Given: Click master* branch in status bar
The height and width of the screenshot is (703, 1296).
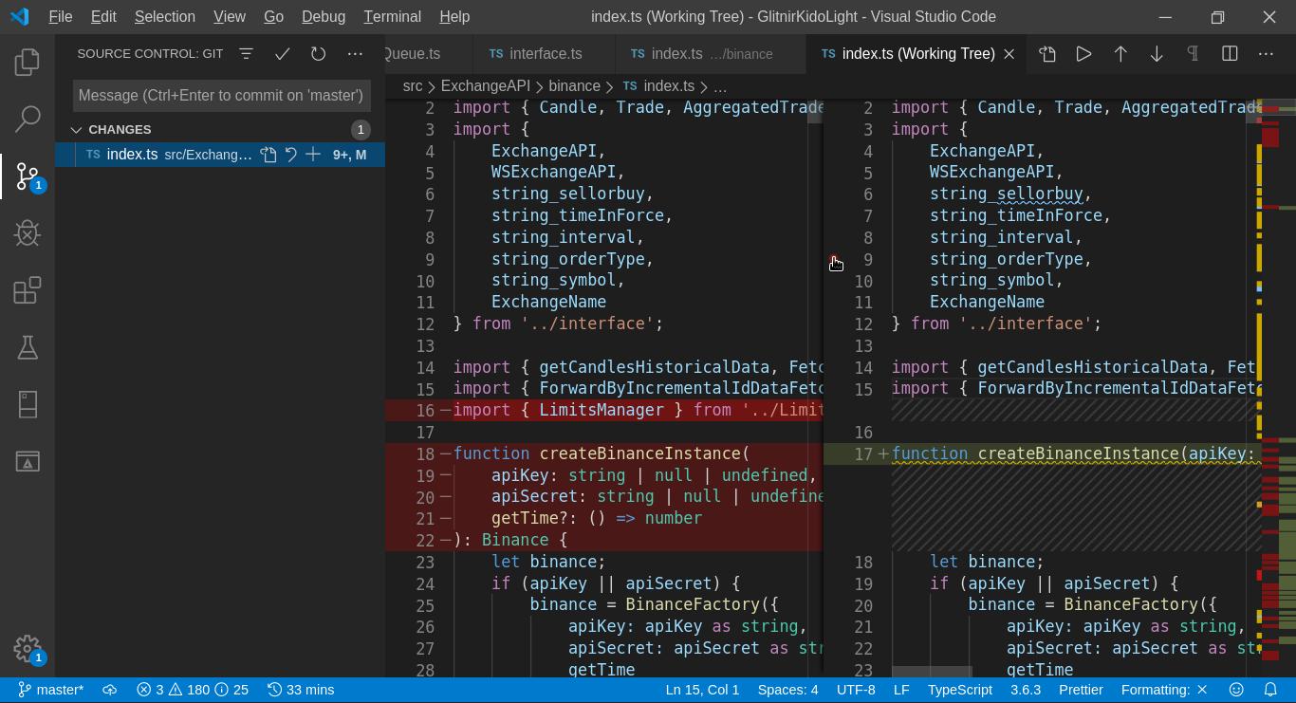Looking at the screenshot, I should pyautogui.click(x=51, y=690).
